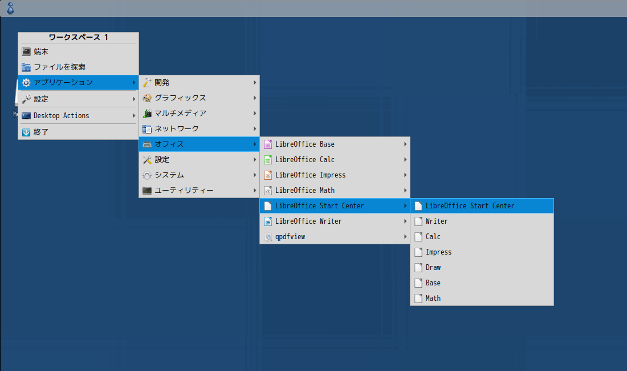Screen dimensions: 627x371
Task: Click the オフィス keyboard icon
Action: coord(147,144)
